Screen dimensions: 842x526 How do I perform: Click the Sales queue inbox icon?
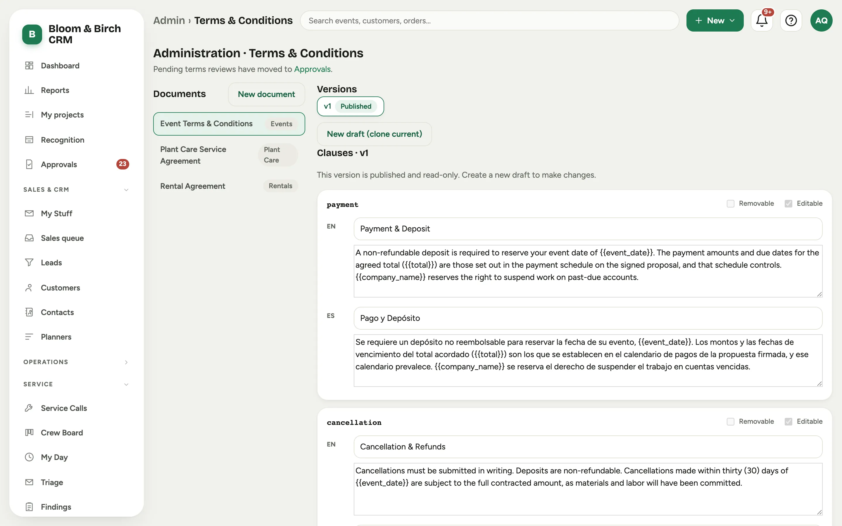pos(29,238)
